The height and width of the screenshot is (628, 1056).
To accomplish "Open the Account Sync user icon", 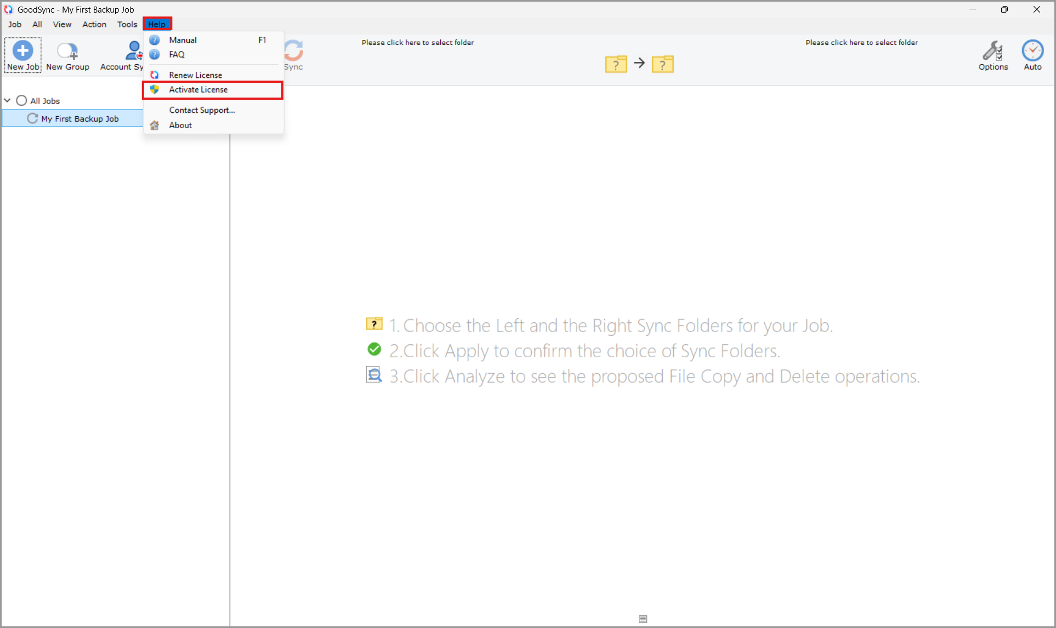I will pos(134,50).
